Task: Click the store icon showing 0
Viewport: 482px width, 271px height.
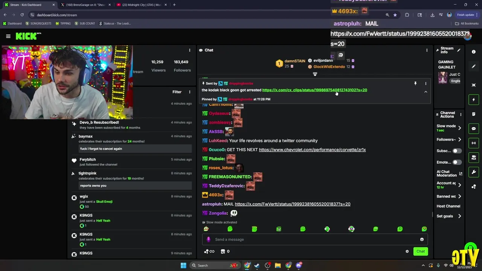Action: point(225,251)
